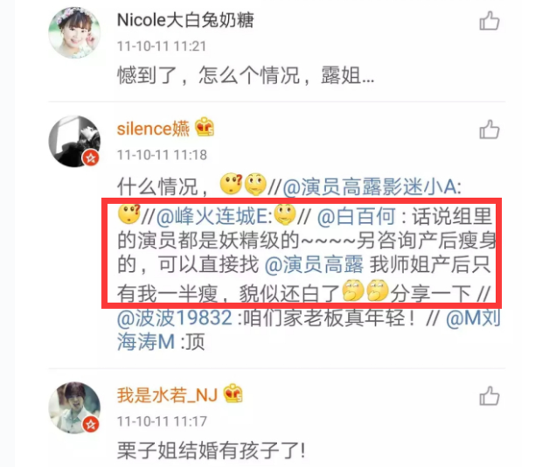Open the mention @M刘海涛M
Viewport: 535px width, 467px height.
(x=309, y=330)
